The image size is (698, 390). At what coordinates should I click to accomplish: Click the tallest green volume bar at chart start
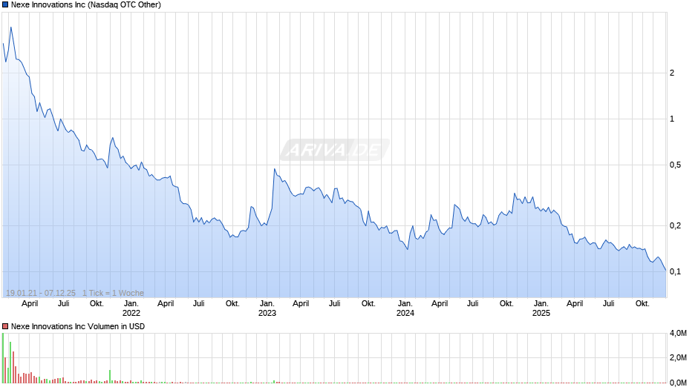(3, 358)
